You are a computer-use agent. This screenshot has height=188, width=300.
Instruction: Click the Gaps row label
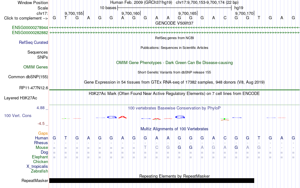click(43, 133)
